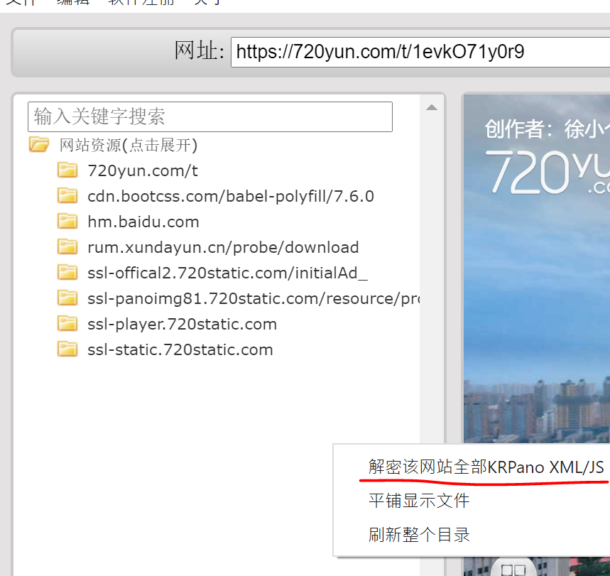The width and height of the screenshot is (610, 576).
Task: Choose 刷新整个目录 from the context menu
Action: (x=418, y=534)
